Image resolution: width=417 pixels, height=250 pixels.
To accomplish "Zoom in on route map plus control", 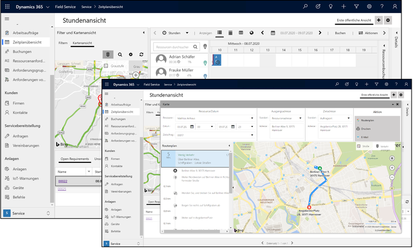I will point(392,168).
